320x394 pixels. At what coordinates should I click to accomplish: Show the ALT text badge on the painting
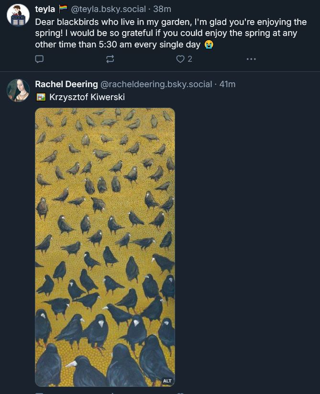tap(167, 381)
